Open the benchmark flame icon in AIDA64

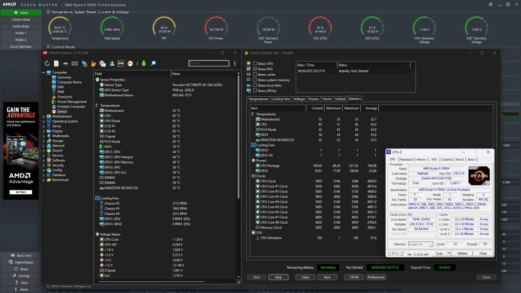[93, 63]
